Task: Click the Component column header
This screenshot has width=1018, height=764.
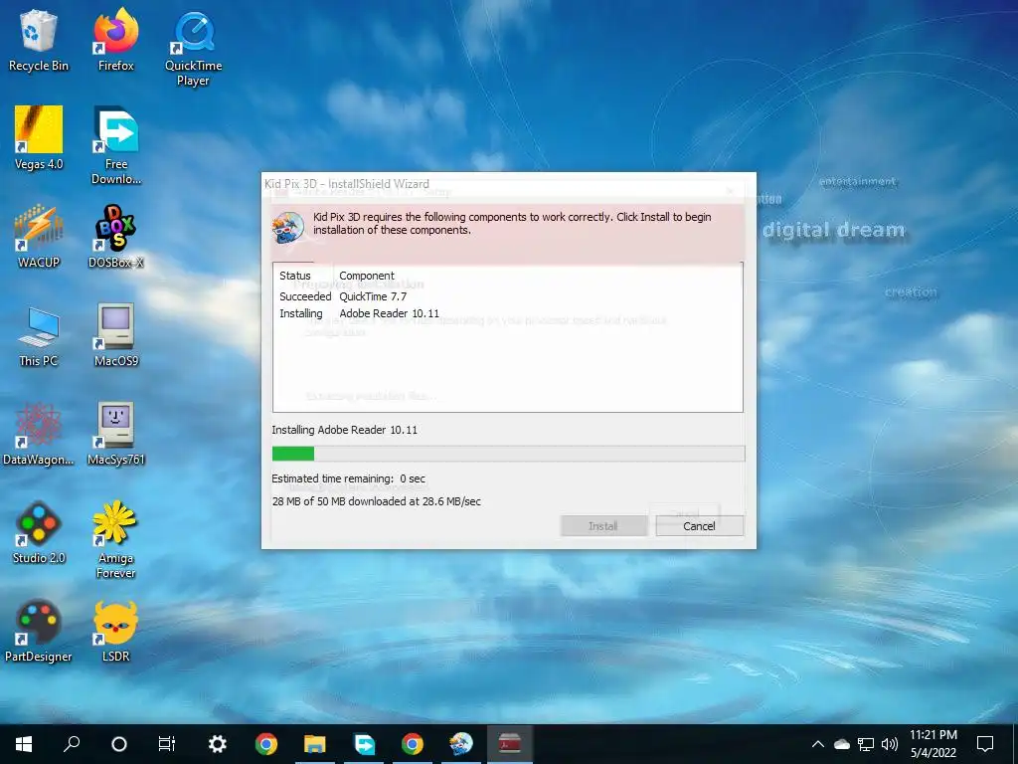Action: 367,276
